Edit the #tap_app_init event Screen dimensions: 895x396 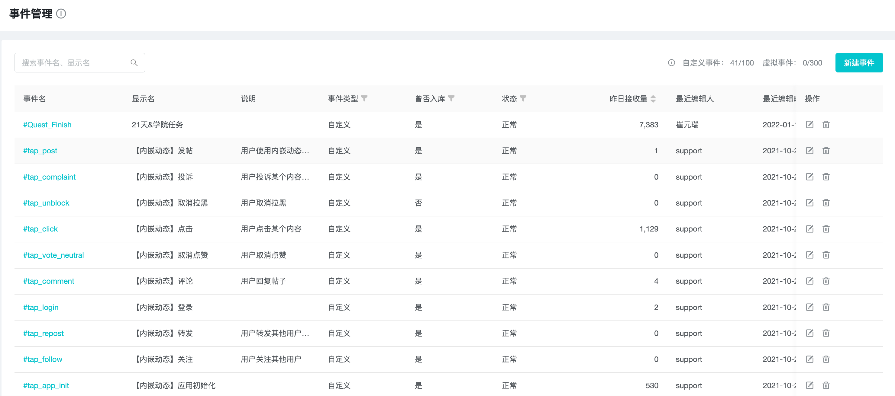pyautogui.click(x=809, y=385)
